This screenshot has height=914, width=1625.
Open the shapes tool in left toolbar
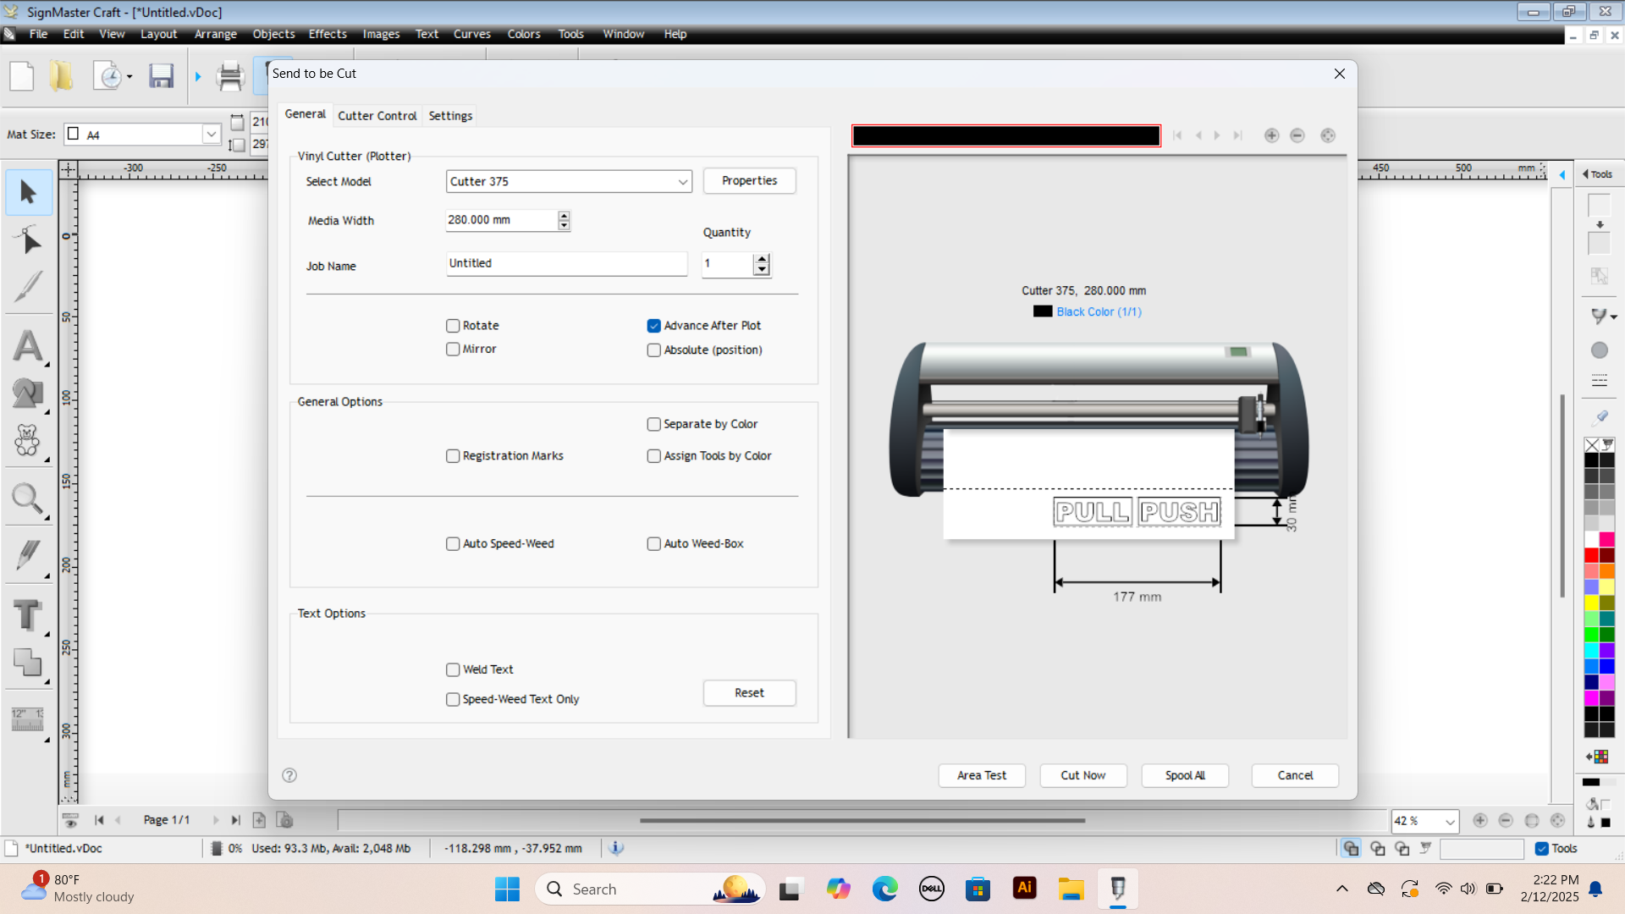[28, 393]
